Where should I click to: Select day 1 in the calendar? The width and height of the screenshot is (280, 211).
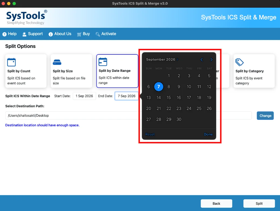169,76
